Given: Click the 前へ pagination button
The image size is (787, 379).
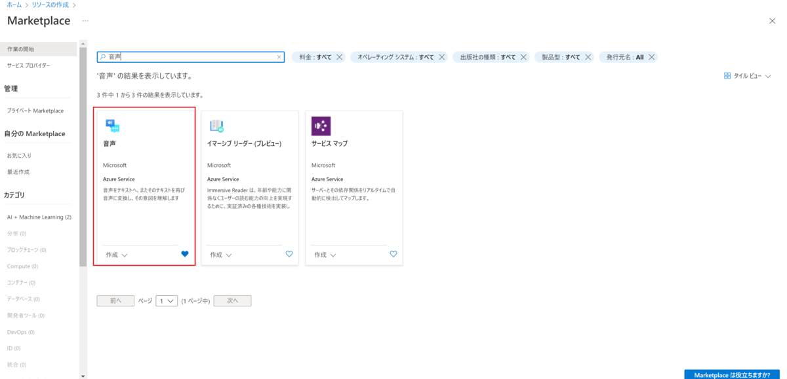Looking at the screenshot, I should tap(115, 301).
